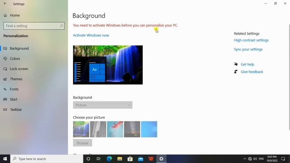Select the blue Windows picture thumbnail

click(x=149, y=129)
